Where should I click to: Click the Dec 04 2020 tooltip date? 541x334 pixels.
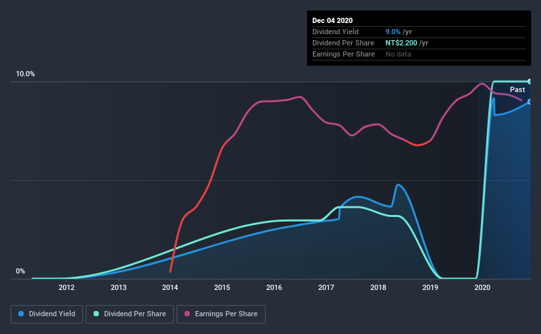(332, 20)
